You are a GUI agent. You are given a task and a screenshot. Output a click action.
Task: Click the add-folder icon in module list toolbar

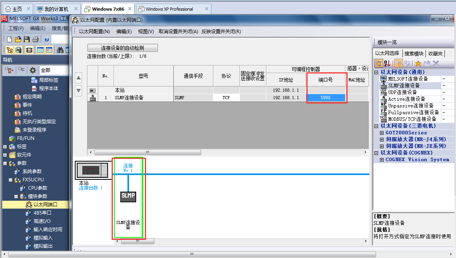tap(427, 63)
